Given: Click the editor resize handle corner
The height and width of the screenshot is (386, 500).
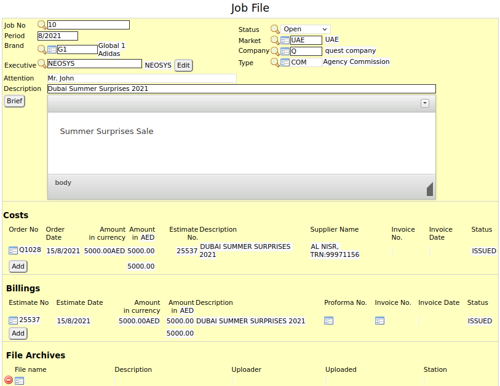Looking at the screenshot, I should coord(430,189).
